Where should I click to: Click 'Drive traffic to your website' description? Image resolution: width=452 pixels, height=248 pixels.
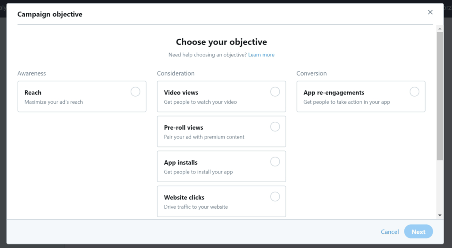pyautogui.click(x=196, y=207)
